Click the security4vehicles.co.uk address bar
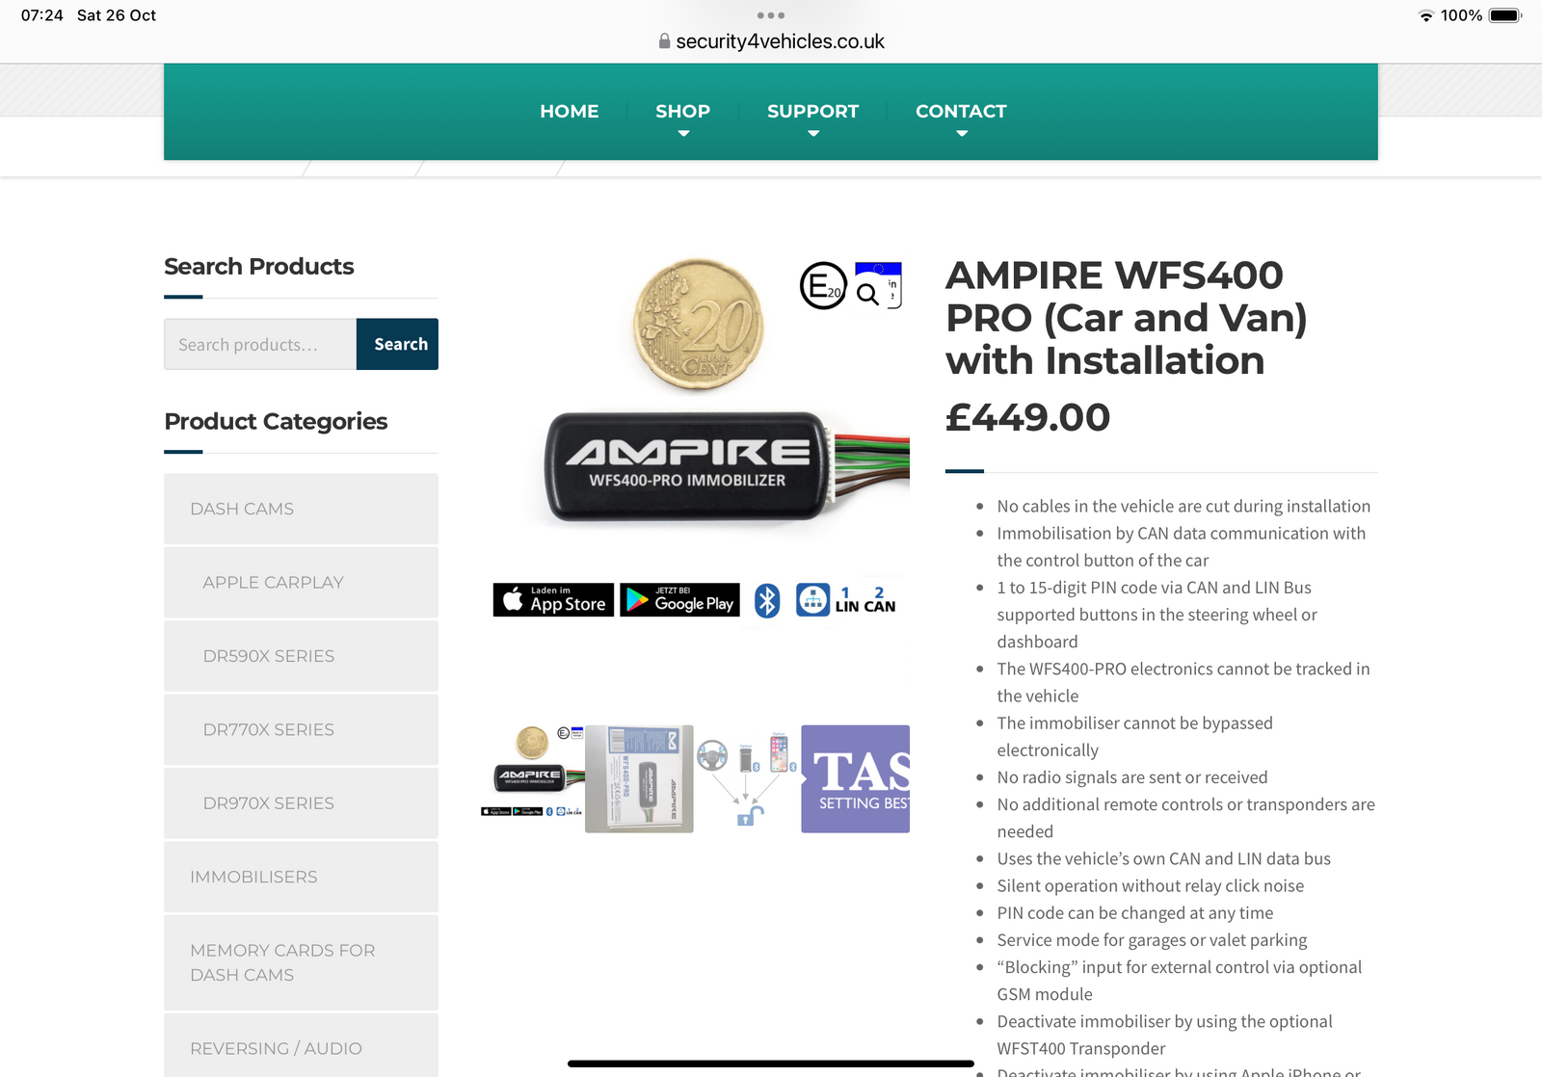This screenshot has height=1077, width=1542. (x=771, y=41)
